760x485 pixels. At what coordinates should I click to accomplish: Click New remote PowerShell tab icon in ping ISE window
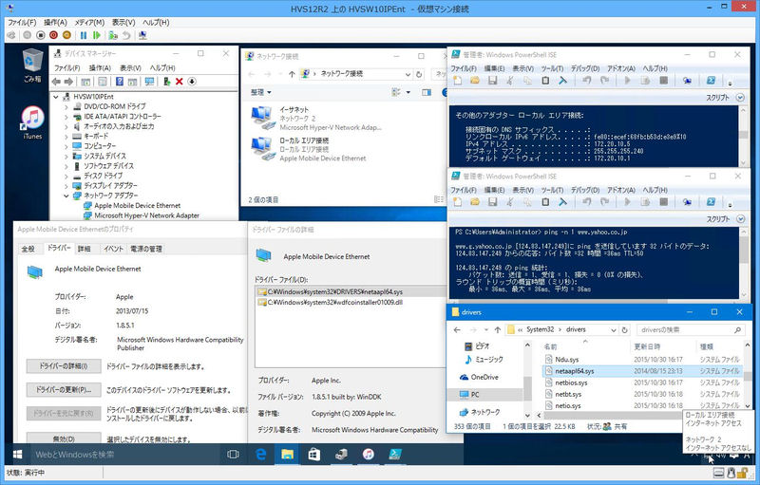coord(687,202)
